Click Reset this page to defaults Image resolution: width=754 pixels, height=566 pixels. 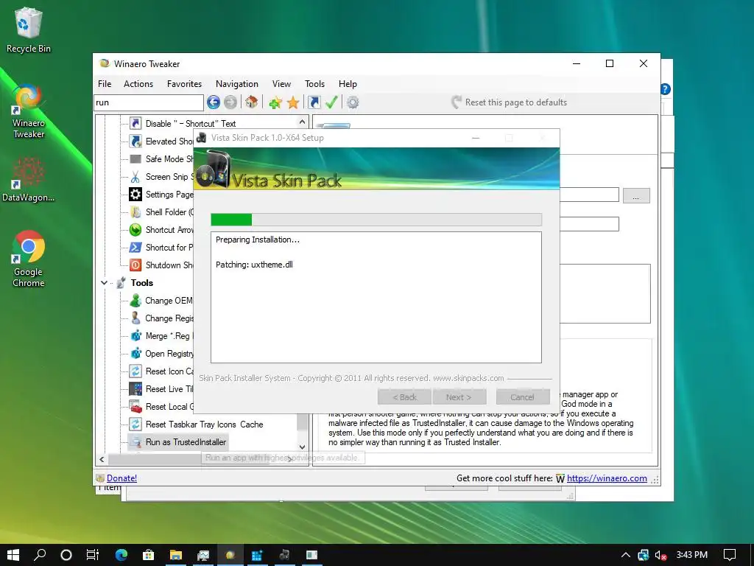click(509, 102)
